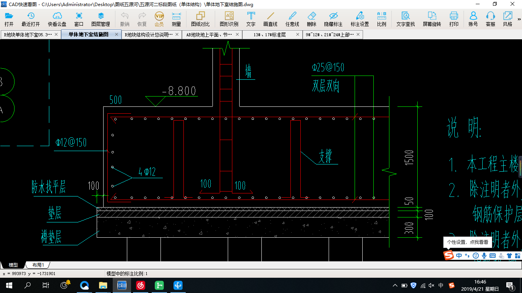This screenshot has height=293, width=522.
Task: Start 图形识别 shape recognition
Action: click(229, 19)
